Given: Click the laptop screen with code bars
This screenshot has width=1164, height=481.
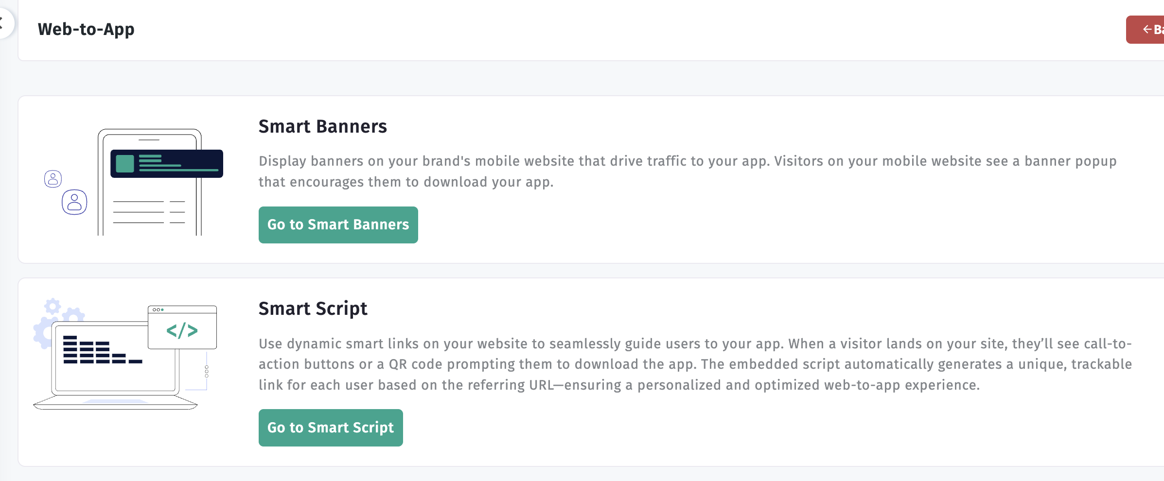Looking at the screenshot, I should 115,358.
